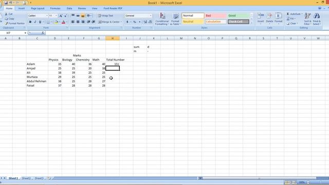Open the Page Layout ribbon tab
Image resolution: width=329 pixels, height=185 pixels.
[38, 8]
